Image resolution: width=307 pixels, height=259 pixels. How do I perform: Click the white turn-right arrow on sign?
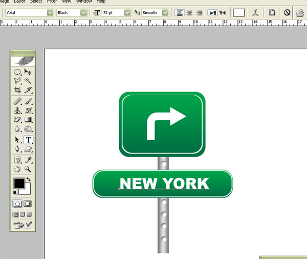[x=166, y=123]
